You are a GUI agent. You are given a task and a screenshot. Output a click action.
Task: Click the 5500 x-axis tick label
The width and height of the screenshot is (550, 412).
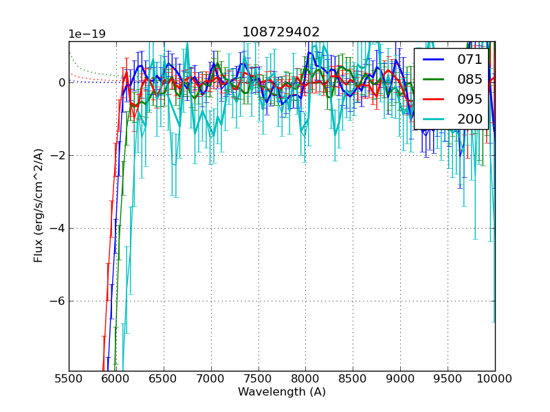coord(69,378)
